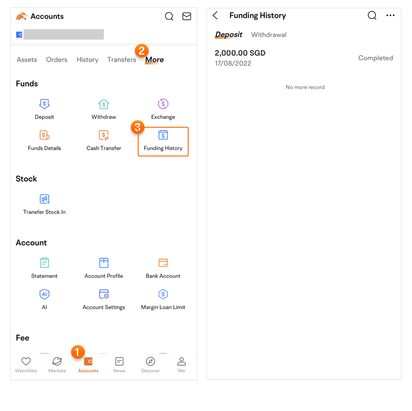The width and height of the screenshot is (412, 411).
Task: Tap the Cash Transfer icon
Action: pyautogui.click(x=104, y=135)
